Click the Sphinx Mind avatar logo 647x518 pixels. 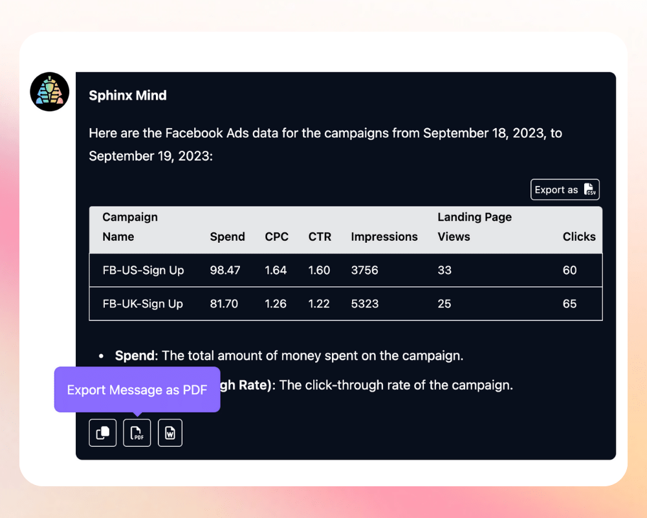(49, 92)
